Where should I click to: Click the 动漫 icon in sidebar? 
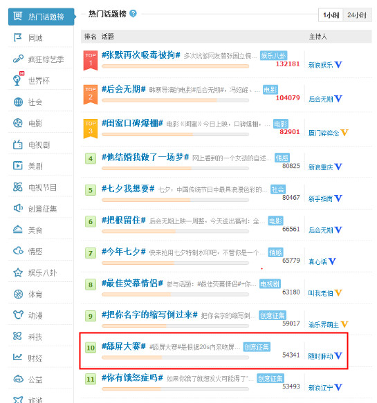pyautogui.click(x=18, y=315)
